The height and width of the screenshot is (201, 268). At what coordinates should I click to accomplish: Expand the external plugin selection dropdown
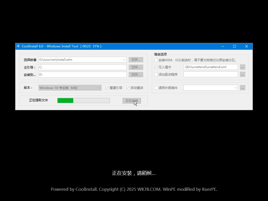pyautogui.click(x=235, y=88)
